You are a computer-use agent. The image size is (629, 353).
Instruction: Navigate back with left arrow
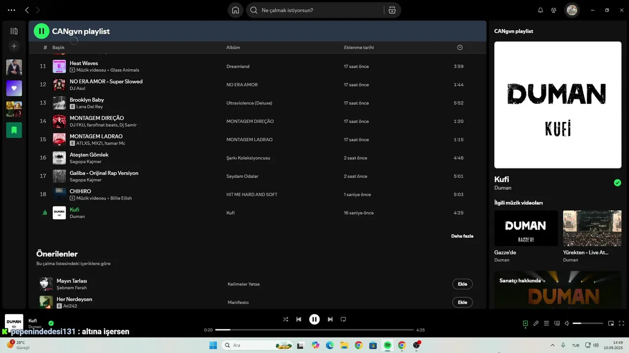tap(27, 10)
